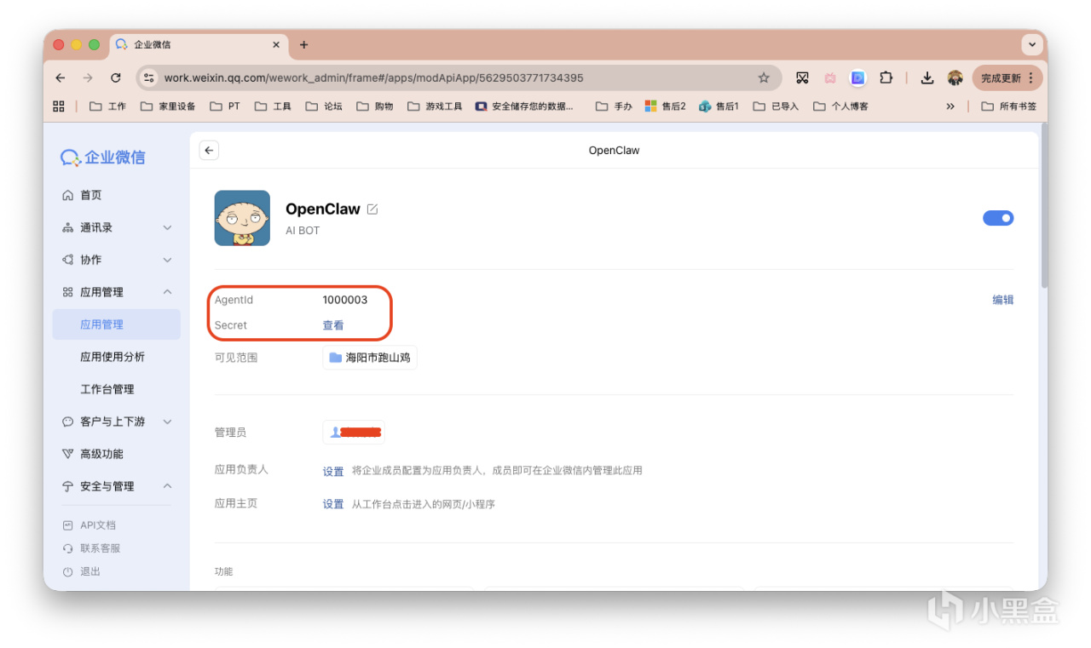This screenshot has height=648, width=1091.
Task: Bookmark this page with the star icon
Action: 764,77
